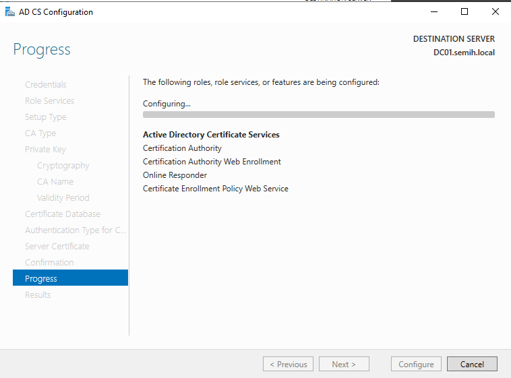Click the Cancel button
The width and height of the screenshot is (511, 378).
[472, 365]
